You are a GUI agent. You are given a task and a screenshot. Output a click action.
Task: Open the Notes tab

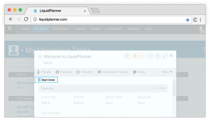139,72
